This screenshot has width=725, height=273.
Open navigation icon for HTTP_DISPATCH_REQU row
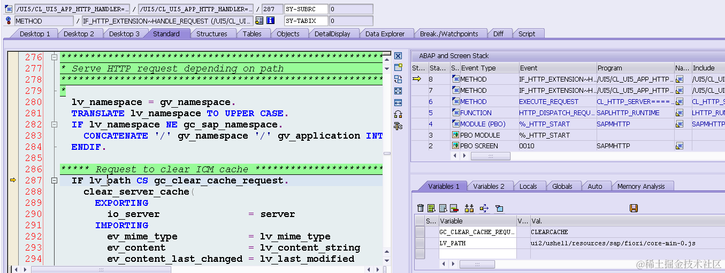[679, 113]
